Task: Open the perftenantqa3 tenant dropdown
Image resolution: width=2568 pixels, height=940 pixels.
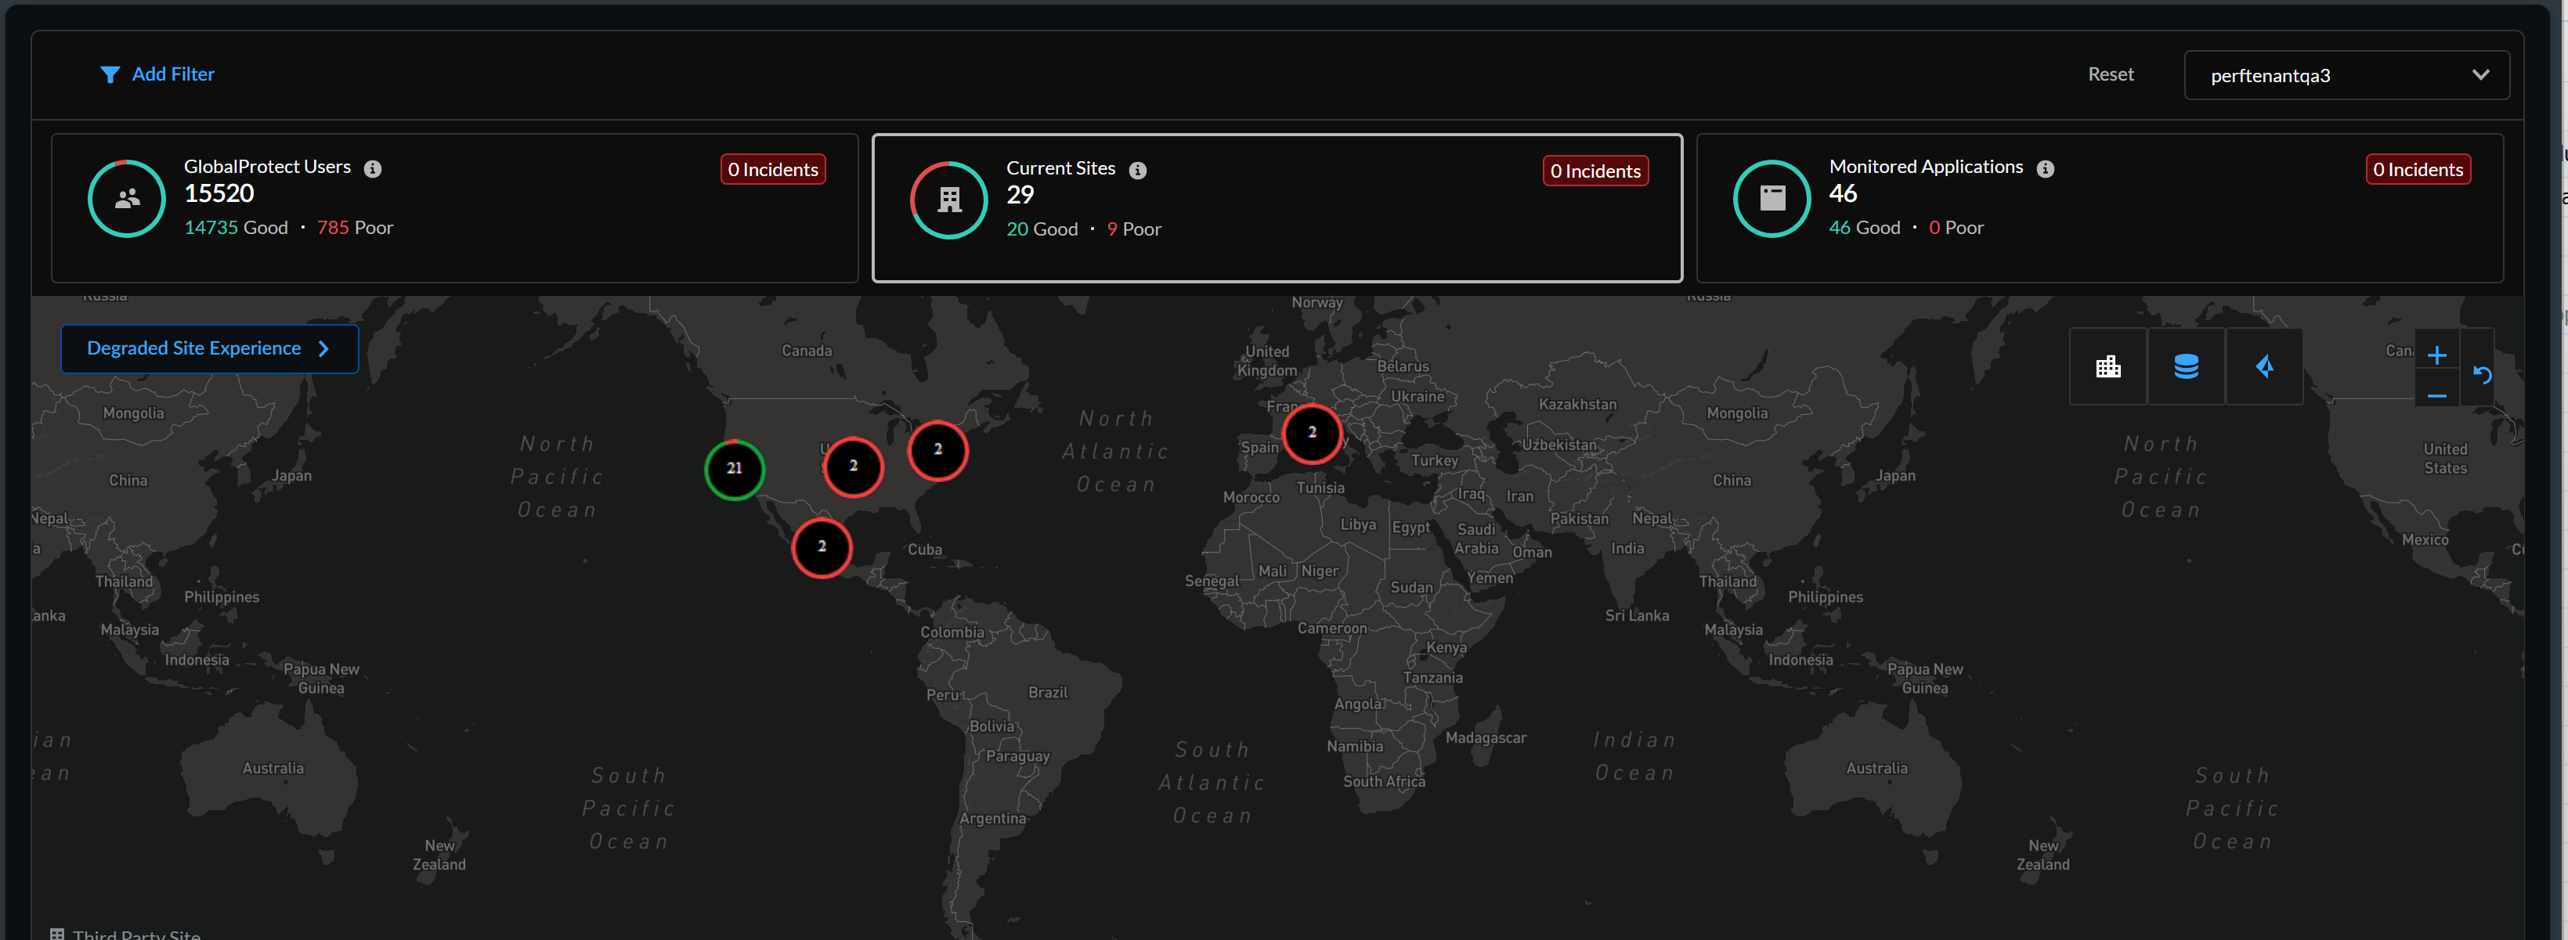Action: coord(2346,76)
